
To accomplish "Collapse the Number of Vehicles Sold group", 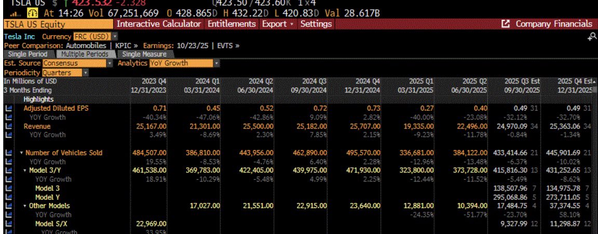I will (22, 153).
